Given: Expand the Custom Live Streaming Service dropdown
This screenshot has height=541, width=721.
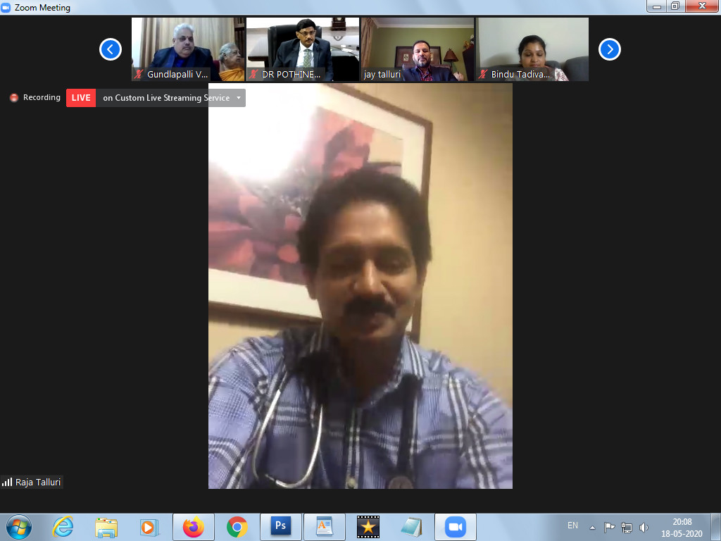Looking at the screenshot, I should tap(239, 98).
